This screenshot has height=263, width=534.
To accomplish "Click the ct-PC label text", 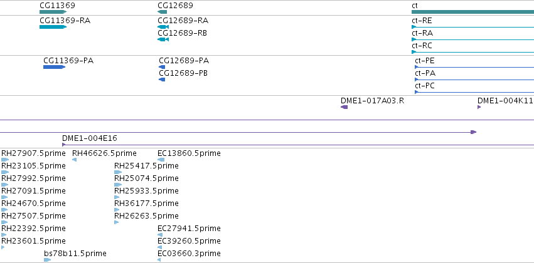I will pyautogui.click(x=425, y=86).
